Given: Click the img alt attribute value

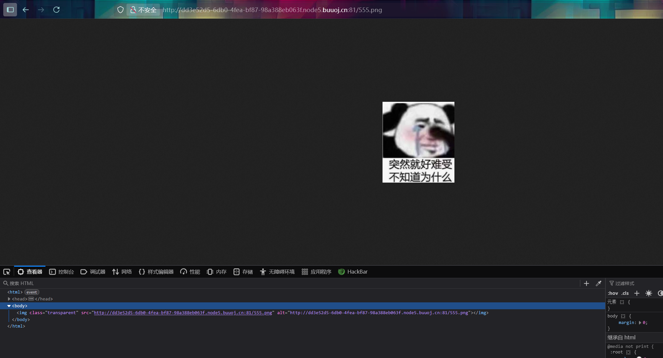Looking at the screenshot, I should 379,313.
